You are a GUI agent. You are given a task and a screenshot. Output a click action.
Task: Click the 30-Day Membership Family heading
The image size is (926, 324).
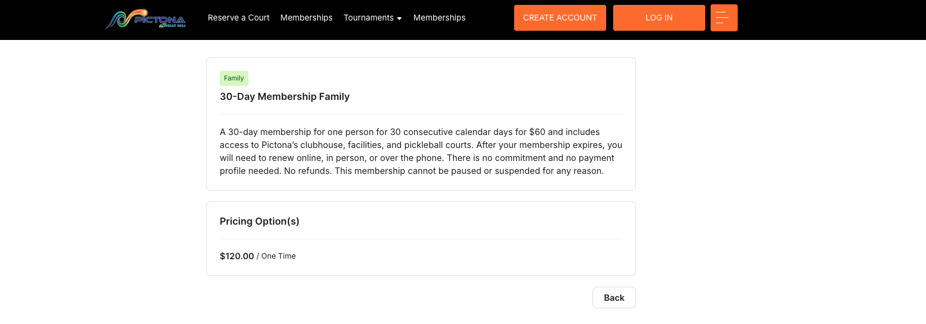(285, 97)
